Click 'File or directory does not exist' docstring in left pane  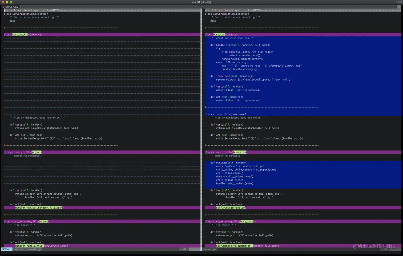(x=37, y=118)
